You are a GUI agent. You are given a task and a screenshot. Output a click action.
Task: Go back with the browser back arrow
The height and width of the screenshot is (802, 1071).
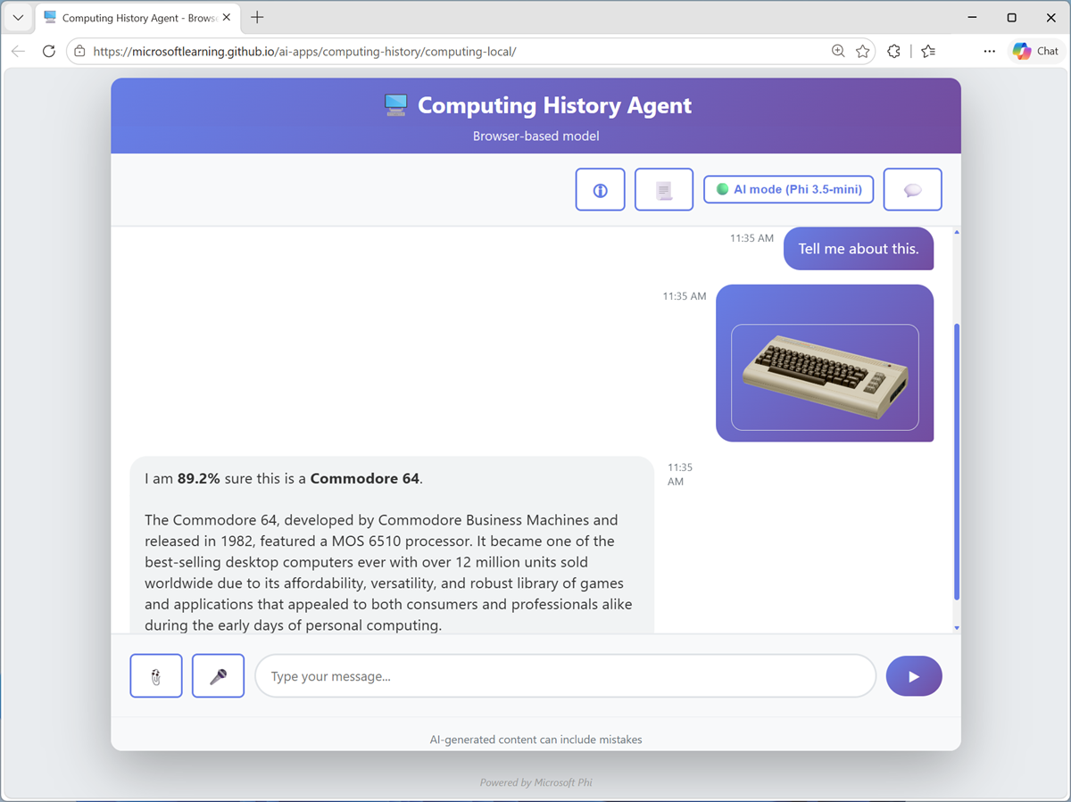[19, 52]
